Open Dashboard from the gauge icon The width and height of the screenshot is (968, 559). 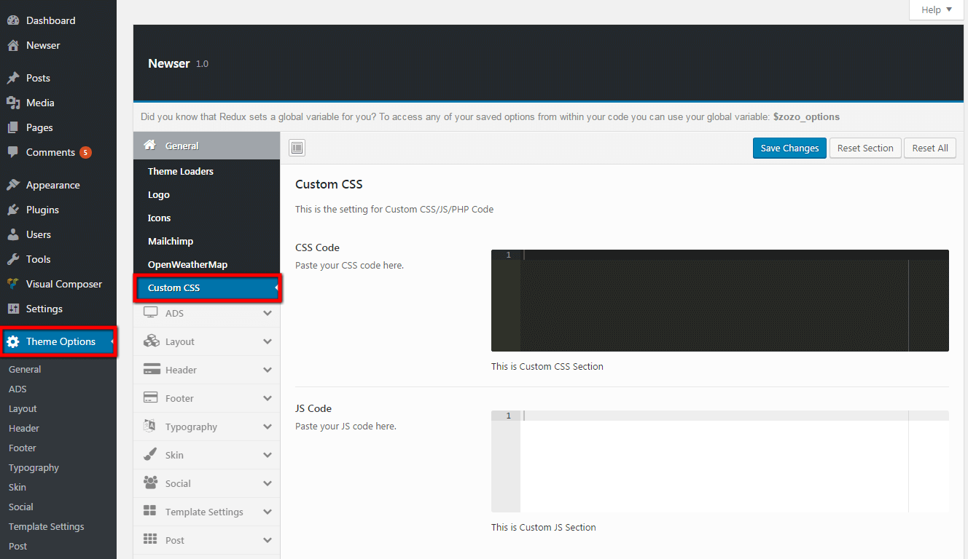point(13,20)
